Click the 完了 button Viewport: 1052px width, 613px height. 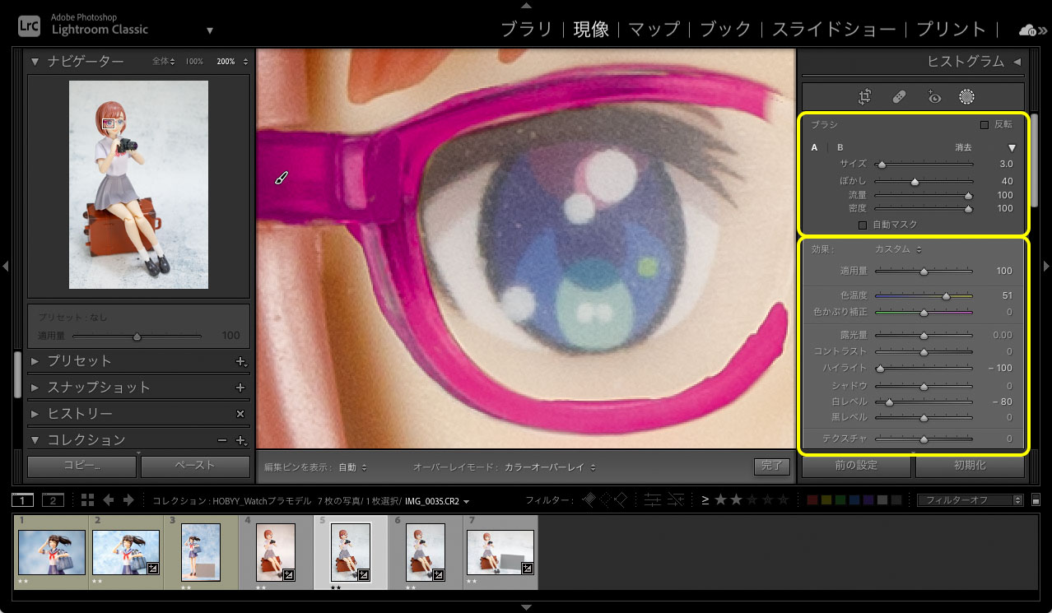click(771, 466)
